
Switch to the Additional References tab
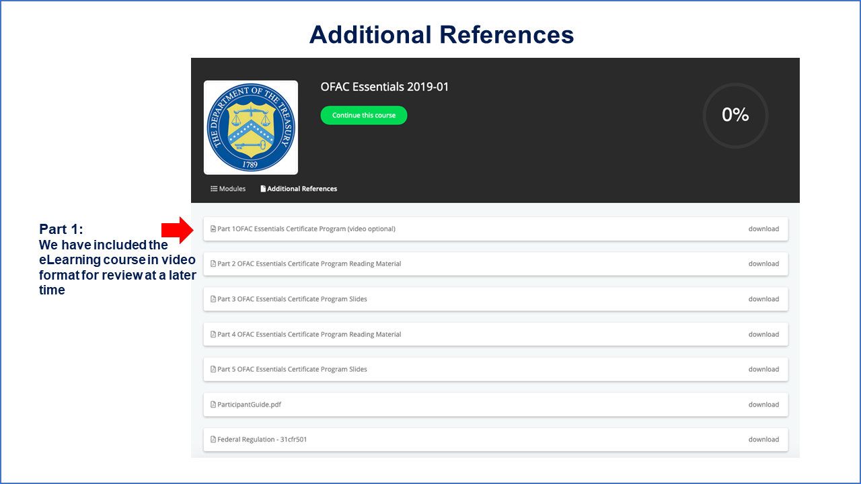[x=299, y=189]
